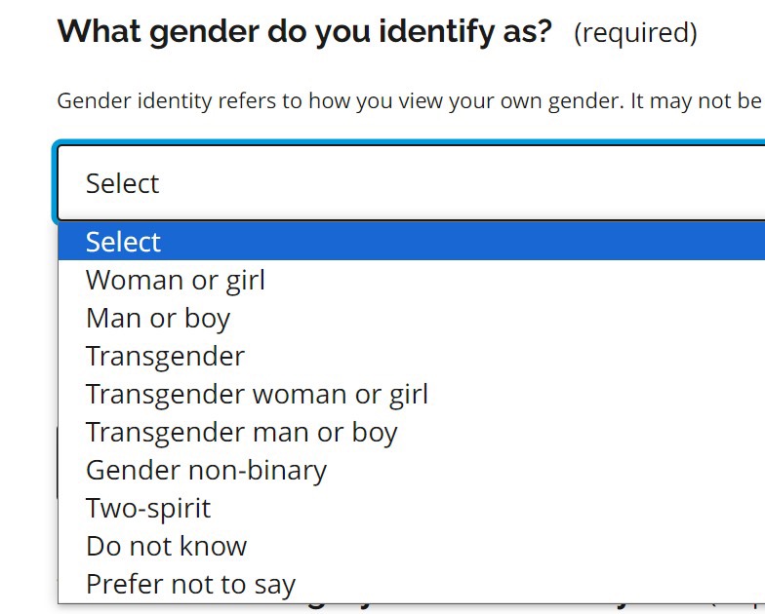Click "It may not be" in the description

click(x=695, y=101)
